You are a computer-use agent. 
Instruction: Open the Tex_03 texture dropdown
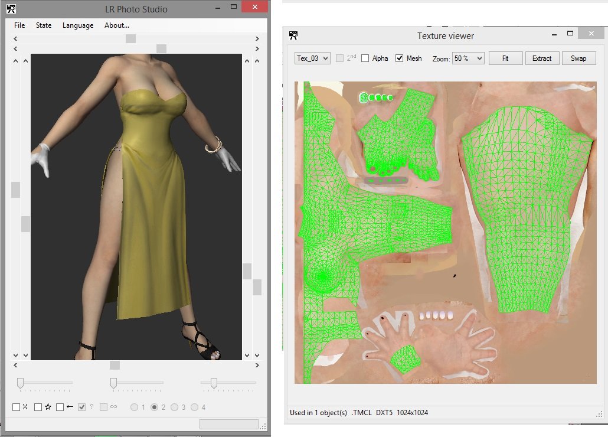[x=312, y=58]
